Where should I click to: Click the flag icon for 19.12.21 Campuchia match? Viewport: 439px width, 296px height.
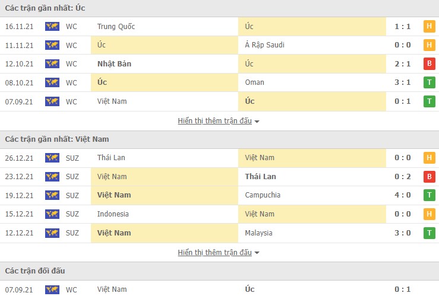(x=52, y=195)
